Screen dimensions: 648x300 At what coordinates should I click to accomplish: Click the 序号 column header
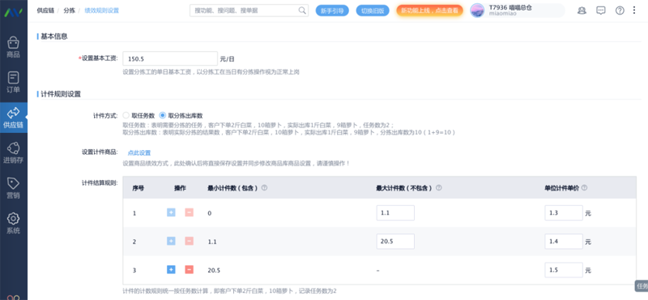pos(138,188)
